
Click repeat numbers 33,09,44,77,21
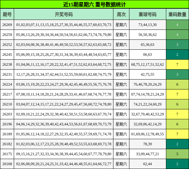click(148, 154)
